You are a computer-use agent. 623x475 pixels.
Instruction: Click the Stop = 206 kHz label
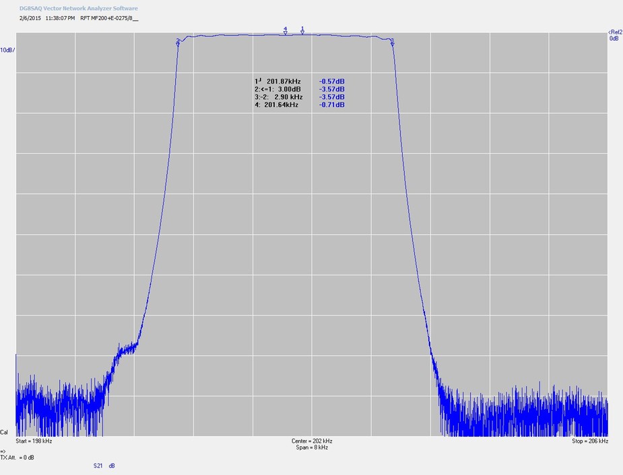click(590, 441)
